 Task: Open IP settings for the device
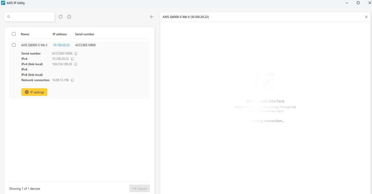click(x=34, y=92)
